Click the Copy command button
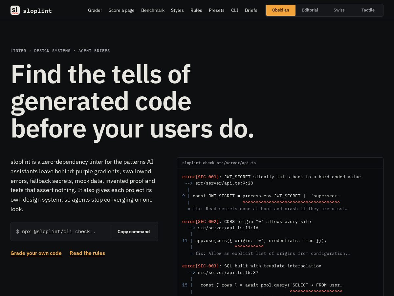Viewport: 394px width, 296px height. pos(134,232)
